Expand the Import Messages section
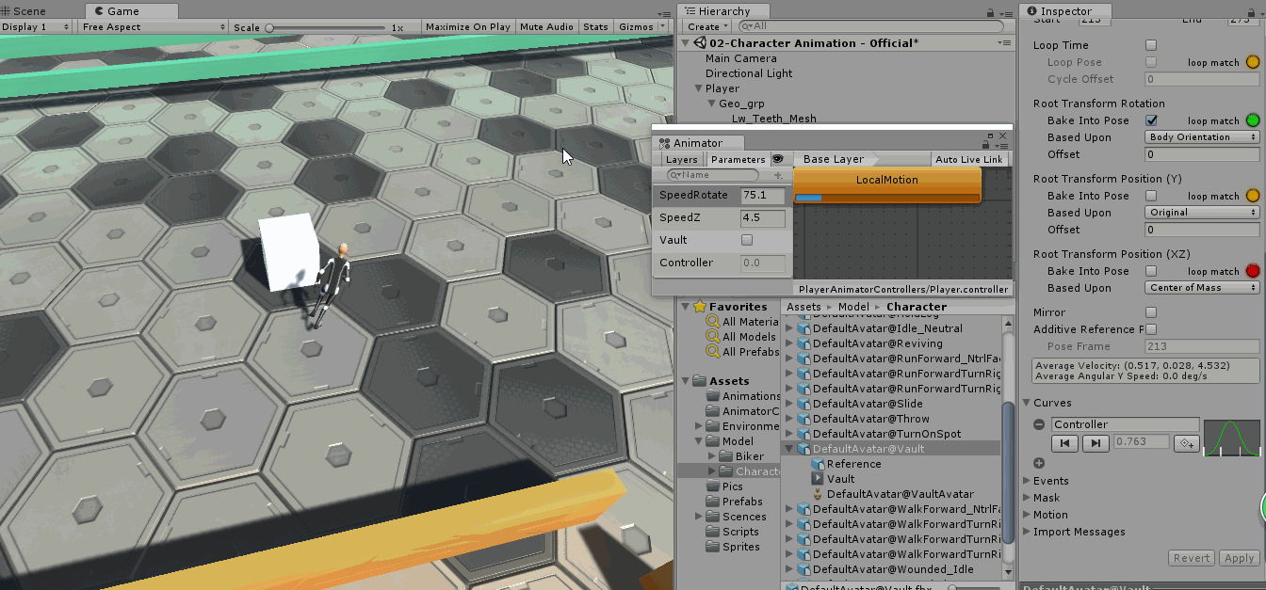The width and height of the screenshot is (1266, 590). coord(1027,532)
